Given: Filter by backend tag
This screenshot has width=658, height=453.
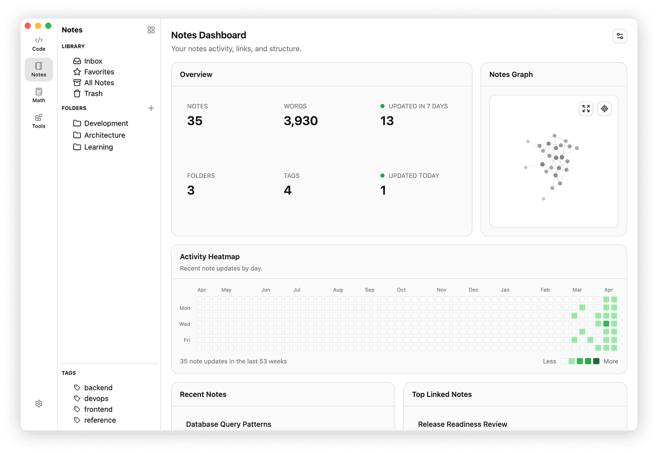Looking at the screenshot, I should (98, 388).
